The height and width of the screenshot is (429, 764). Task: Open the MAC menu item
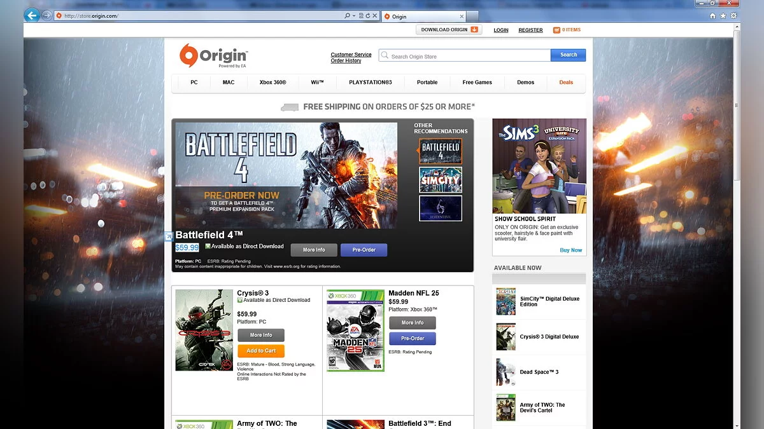click(229, 83)
